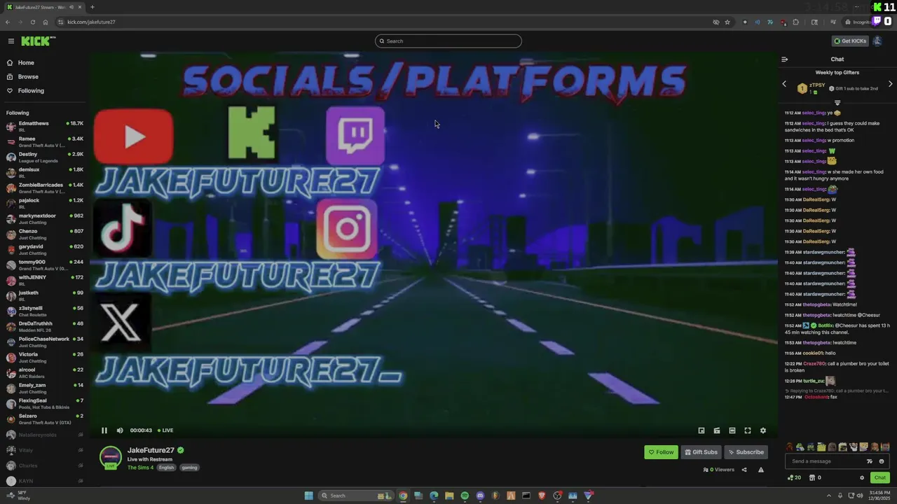Open the channel points balance
The height and width of the screenshot is (504, 897).
click(794, 478)
